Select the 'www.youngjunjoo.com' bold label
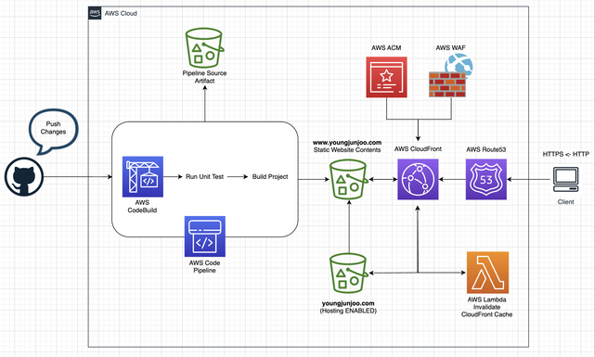 347,143
